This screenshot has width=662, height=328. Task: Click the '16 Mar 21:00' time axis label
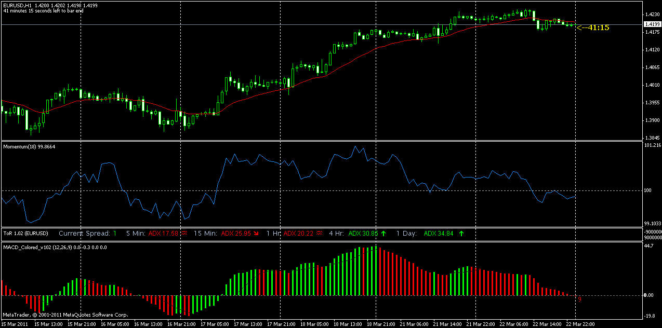pos(181,324)
